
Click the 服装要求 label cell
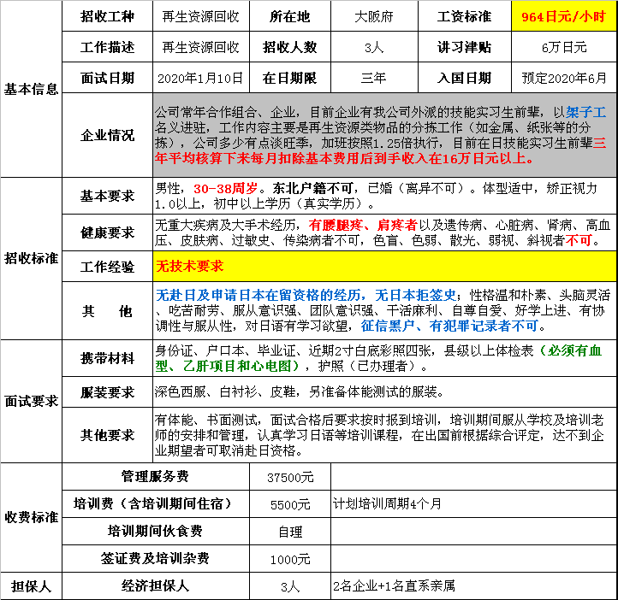107,391
